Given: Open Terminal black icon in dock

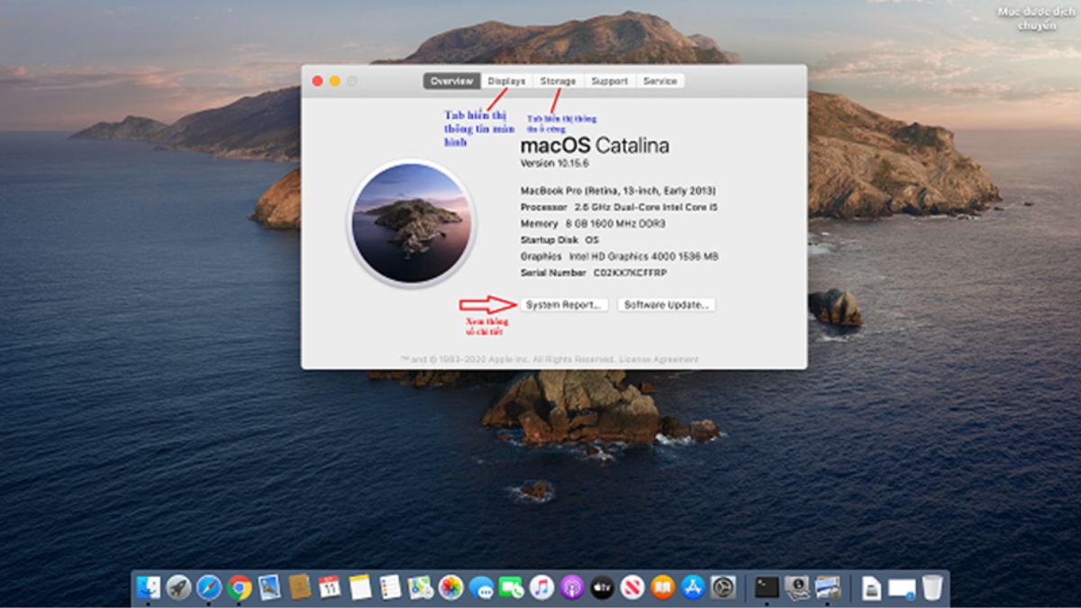Looking at the screenshot, I should pos(767,588).
